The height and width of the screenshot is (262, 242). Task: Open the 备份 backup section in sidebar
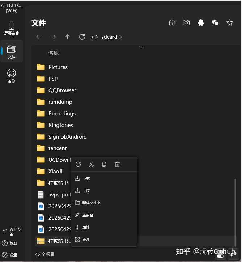pos(12,76)
